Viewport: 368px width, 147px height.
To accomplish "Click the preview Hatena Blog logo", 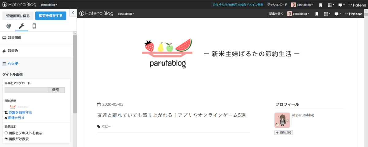I will [x=96, y=13].
